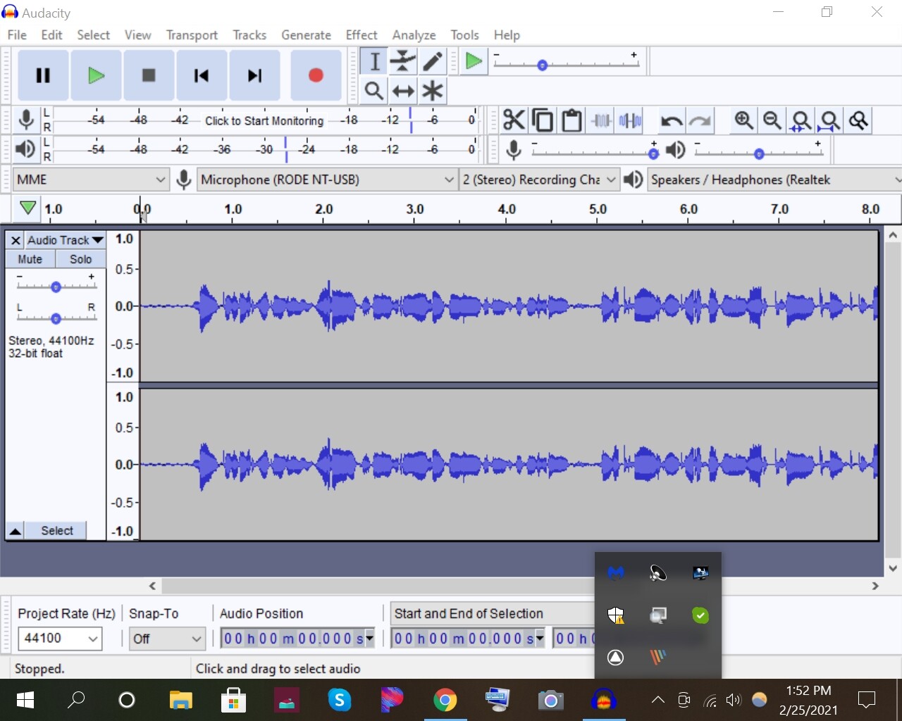902x721 pixels.
Task: Mute the Audio Track
Action: tap(30, 259)
